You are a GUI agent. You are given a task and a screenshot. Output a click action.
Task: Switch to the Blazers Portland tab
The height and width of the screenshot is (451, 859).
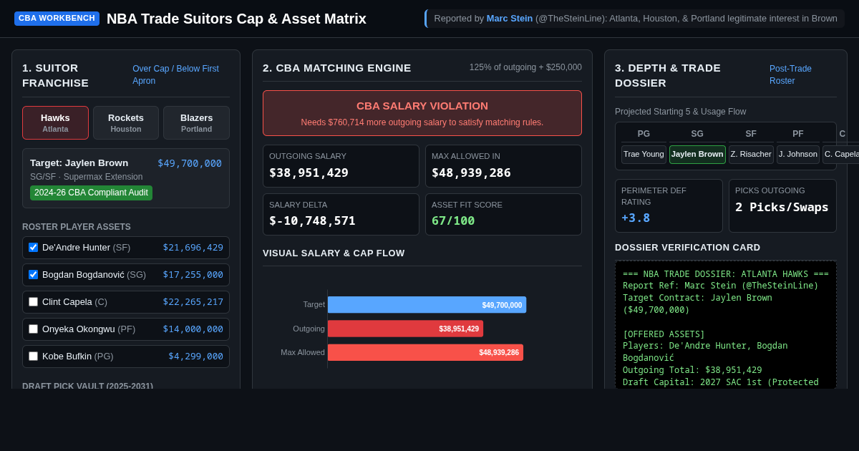[196, 123]
